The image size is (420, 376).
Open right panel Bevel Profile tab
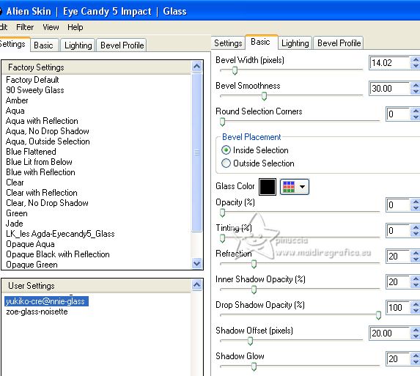(339, 43)
